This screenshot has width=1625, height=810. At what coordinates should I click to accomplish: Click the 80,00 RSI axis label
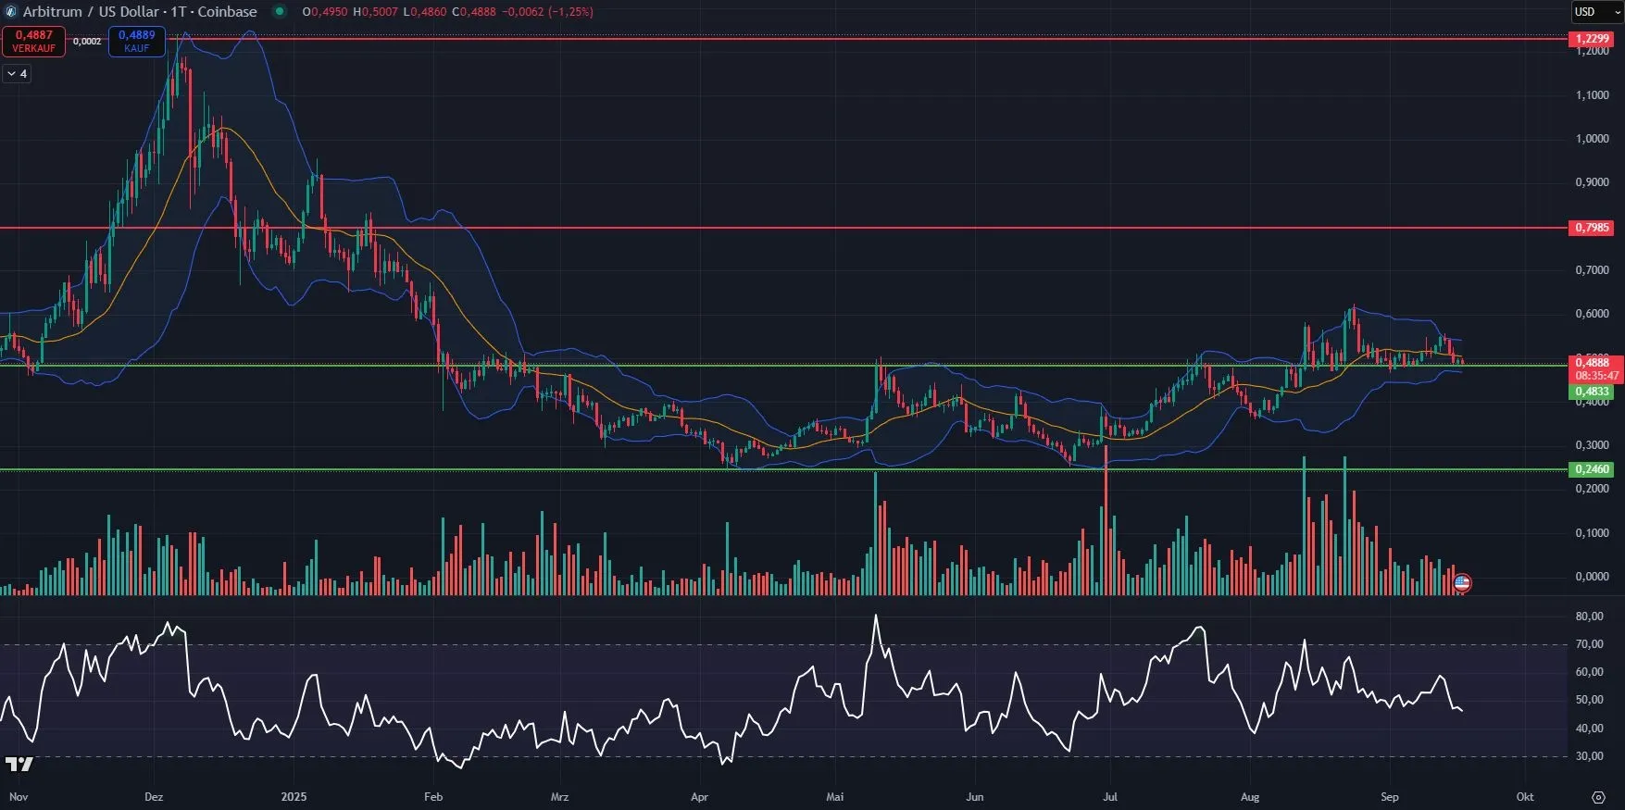coord(1590,617)
